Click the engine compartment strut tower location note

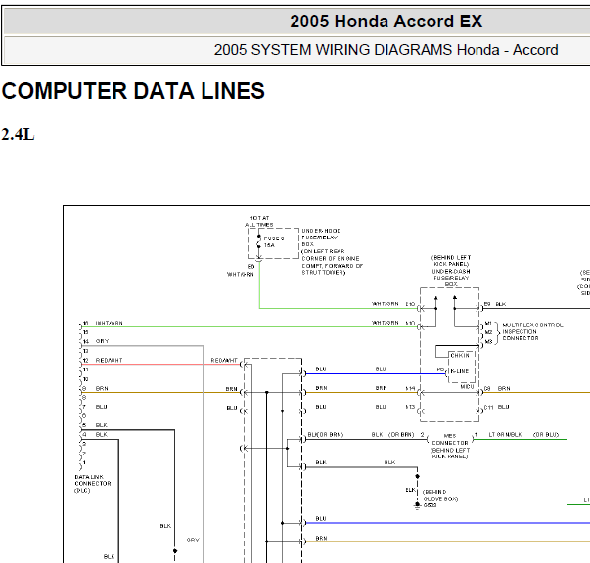[x=333, y=262]
